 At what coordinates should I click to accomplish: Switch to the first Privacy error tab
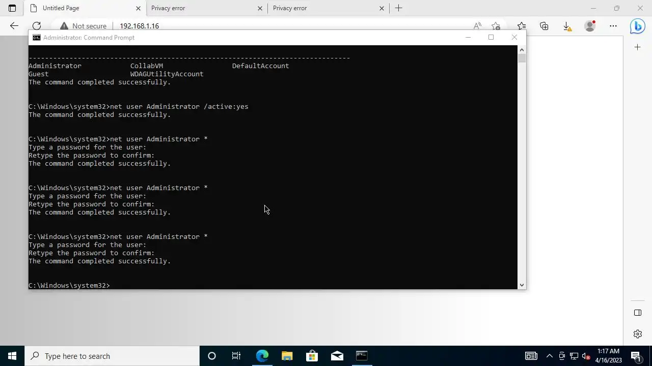tap(206, 8)
